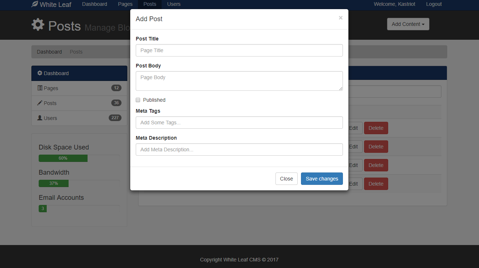This screenshot has width=479, height=268.
Task: Expand Add Content to view content options
Action: tap(408, 24)
